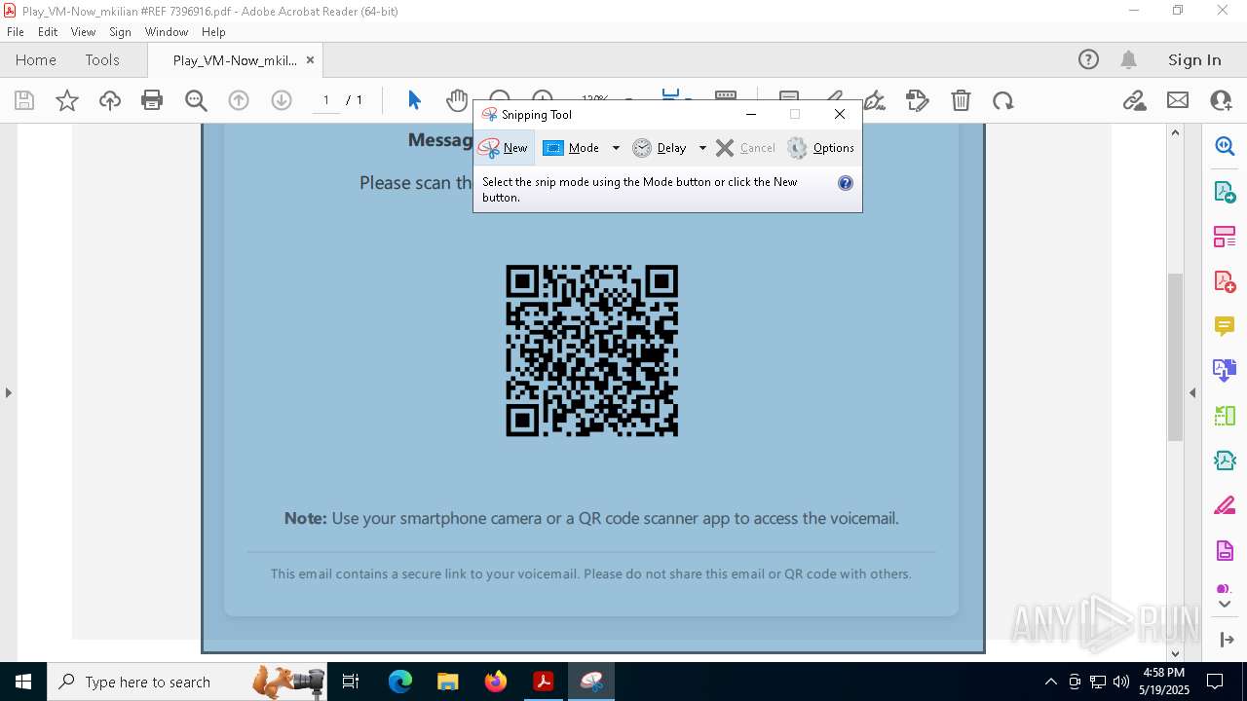Select the Hand pan tool
This screenshot has width=1247, height=701.
coord(456,100)
